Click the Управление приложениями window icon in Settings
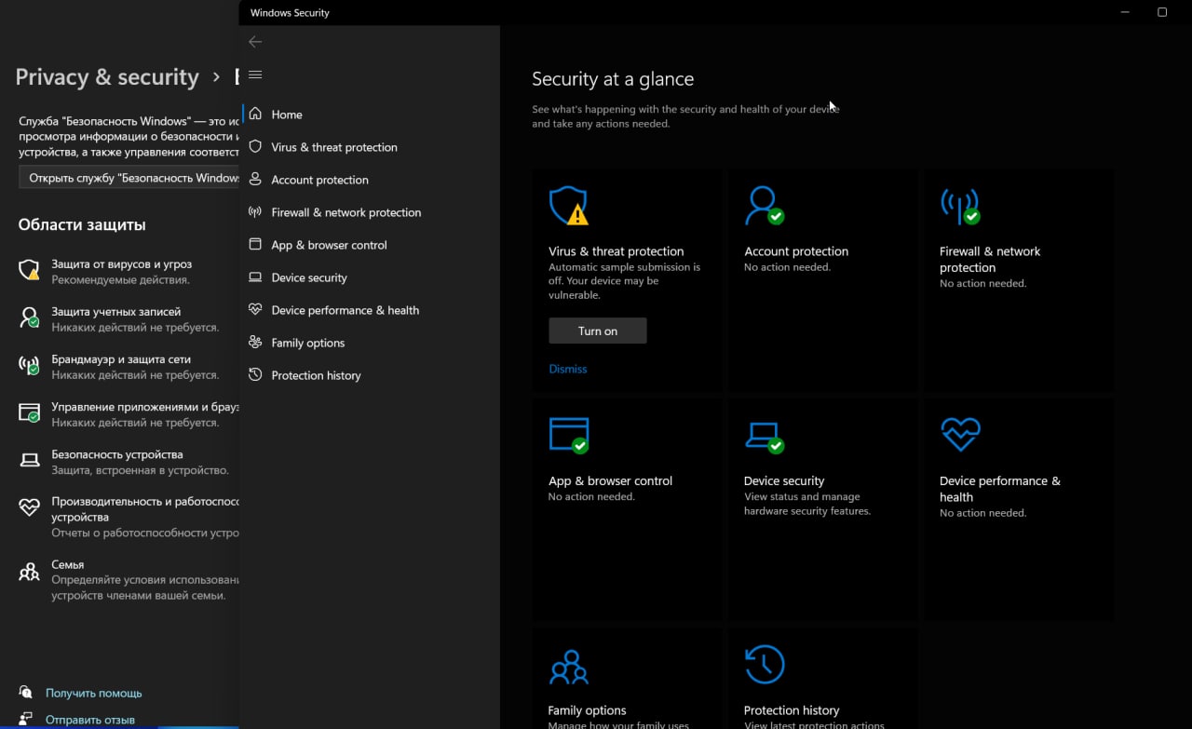Image resolution: width=1192 pixels, height=729 pixels. (29, 413)
